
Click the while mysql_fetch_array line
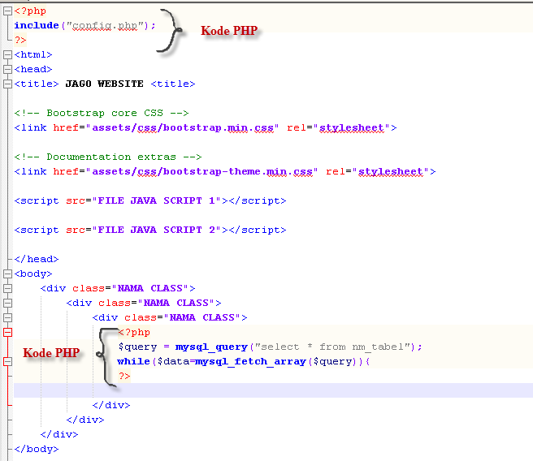(x=244, y=361)
